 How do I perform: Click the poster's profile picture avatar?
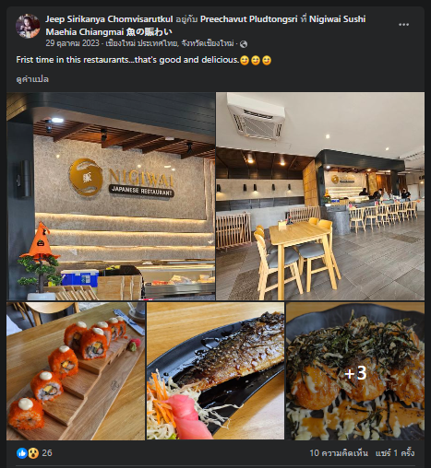28,26
